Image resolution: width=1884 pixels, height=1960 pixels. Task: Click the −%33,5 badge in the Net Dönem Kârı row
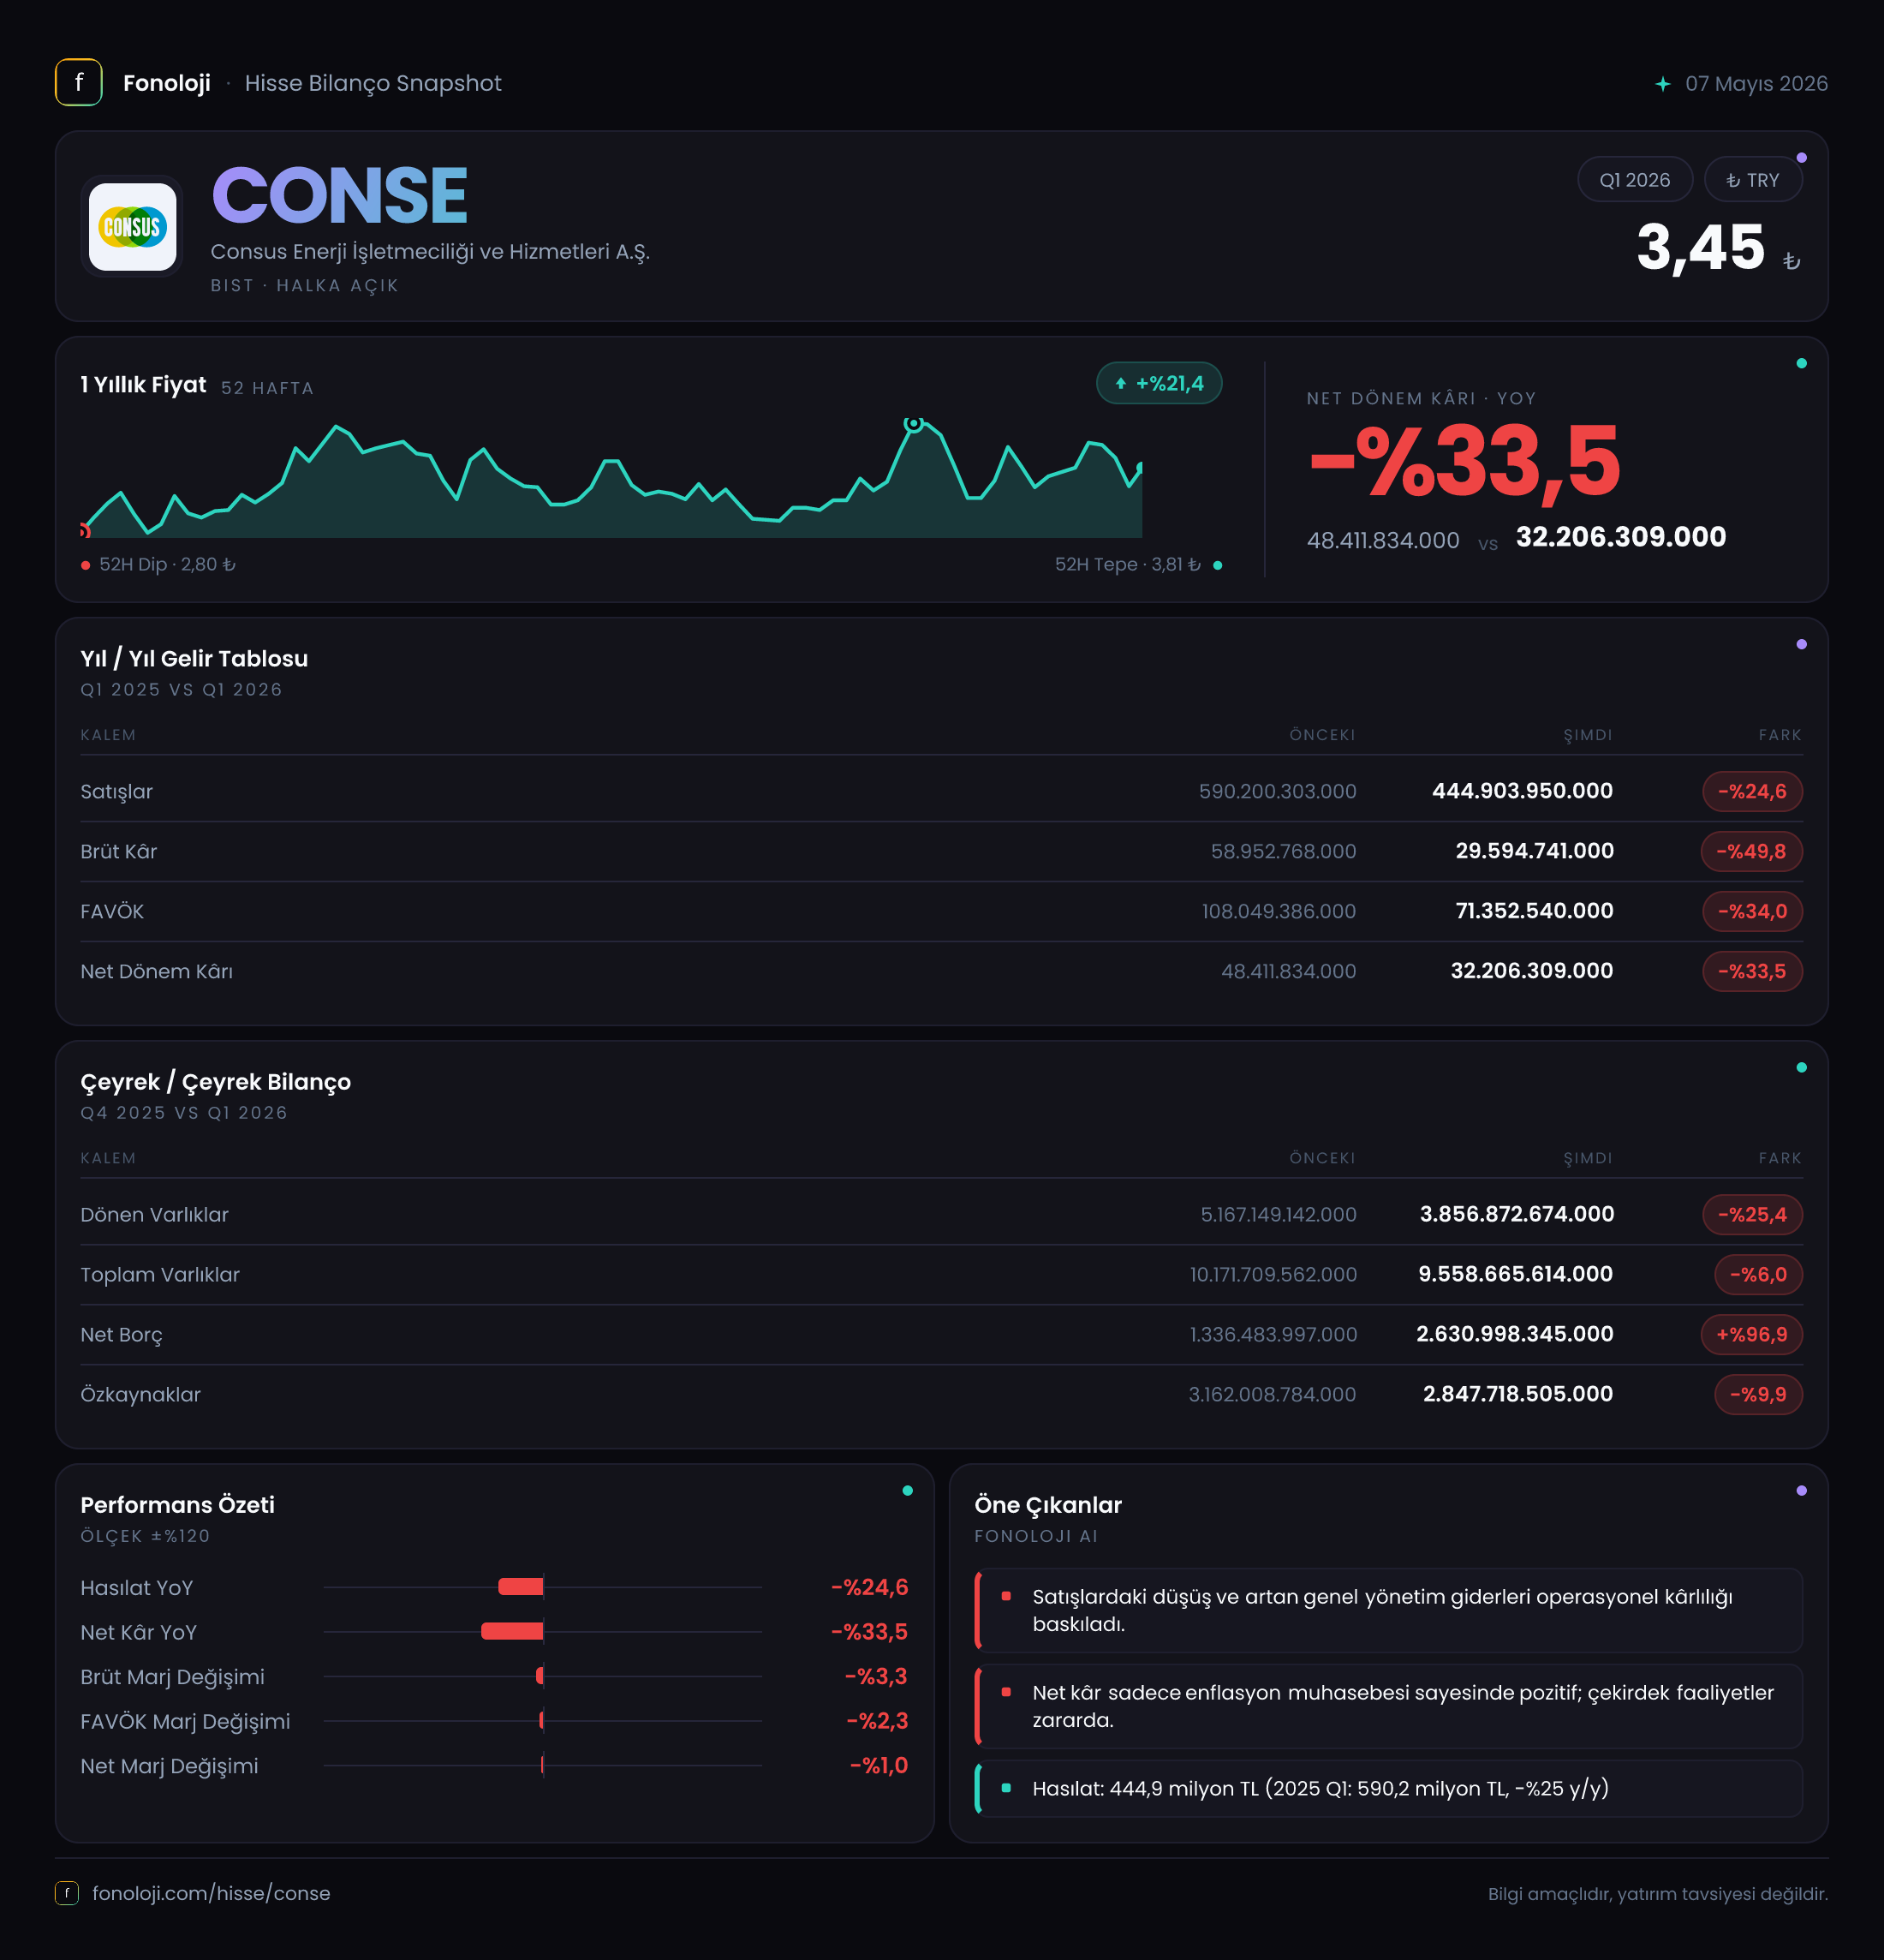click(1751, 971)
